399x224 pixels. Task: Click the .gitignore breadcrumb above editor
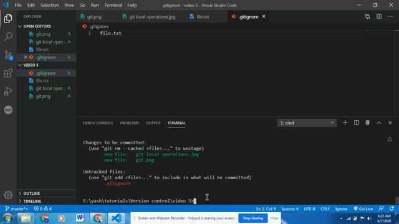coord(95,26)
